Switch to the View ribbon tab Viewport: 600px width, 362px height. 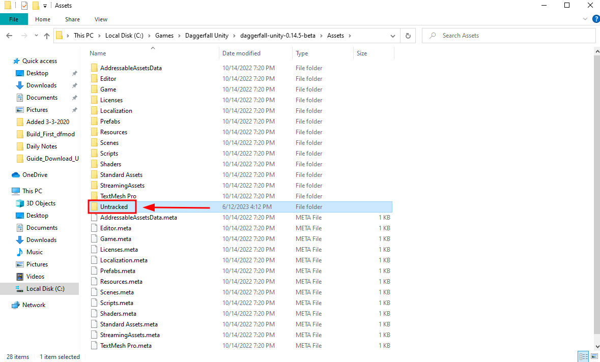(101, 19)
